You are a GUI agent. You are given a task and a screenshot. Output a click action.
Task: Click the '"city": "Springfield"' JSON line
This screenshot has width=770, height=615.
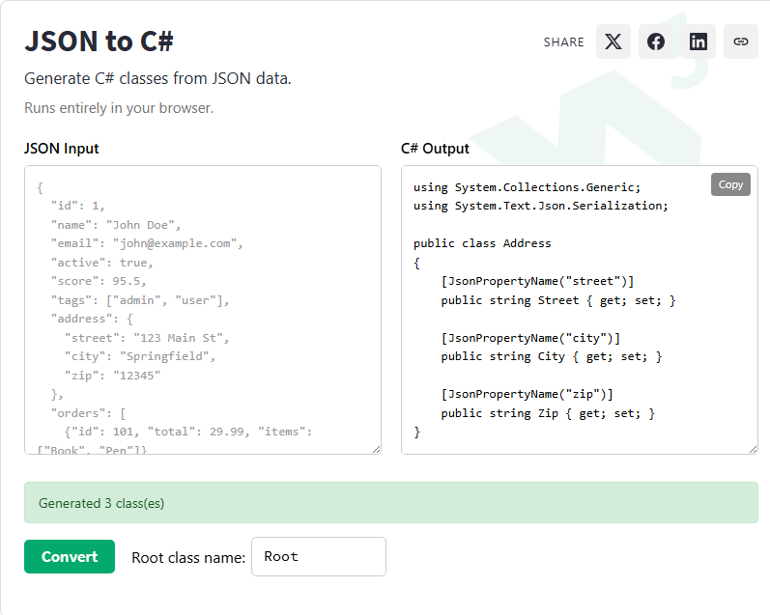point(140,357)
